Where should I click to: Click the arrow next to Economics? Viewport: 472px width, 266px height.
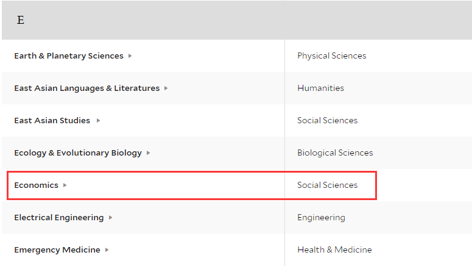pyautogui.click(x=65, y=185)
